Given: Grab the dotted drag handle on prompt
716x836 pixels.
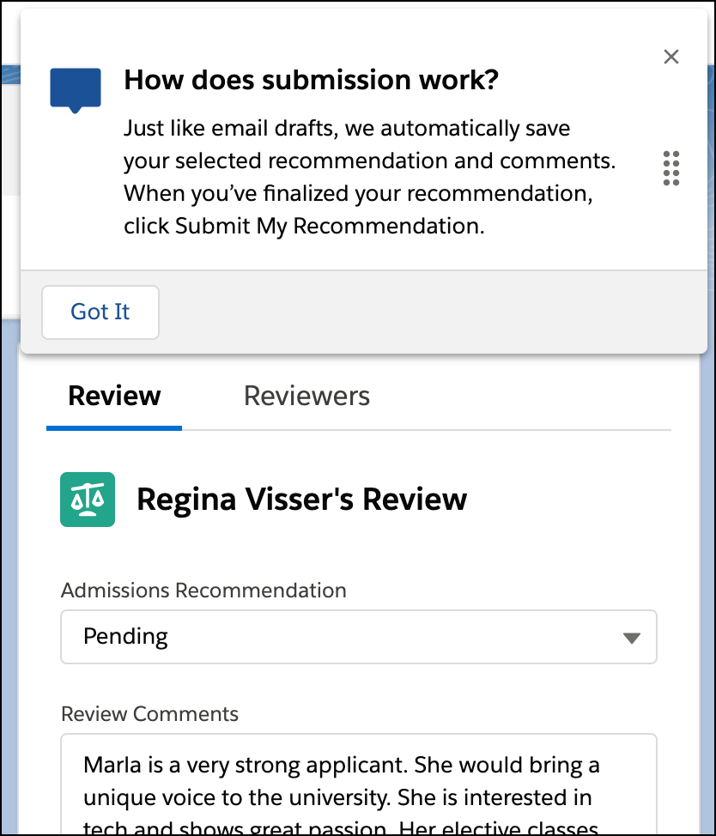Looking at the screenshot, I should 670,168.
